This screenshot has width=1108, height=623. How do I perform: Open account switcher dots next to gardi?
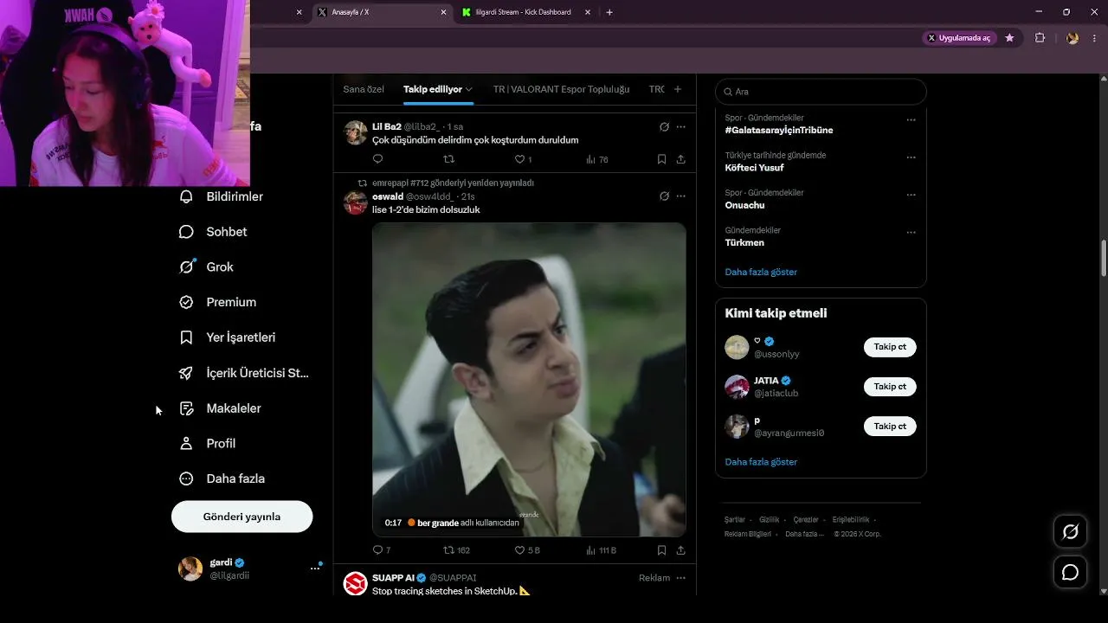click(315, 568)
